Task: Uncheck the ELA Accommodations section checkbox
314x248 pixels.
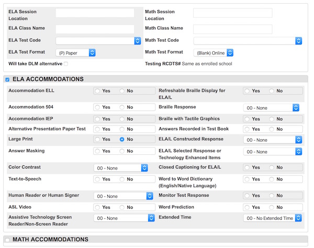Action: (7, 80)
